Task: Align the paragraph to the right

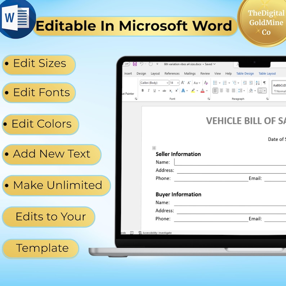Action: (x=227, y=90)
